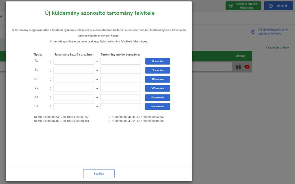Click the save floppy disk icon in background row

click(238, 67)
